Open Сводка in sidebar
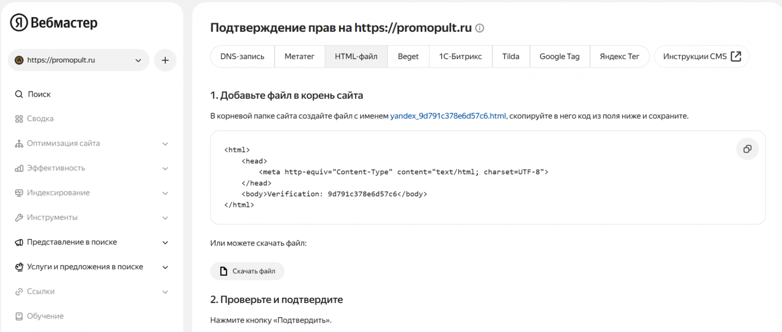This screenshot has width=782, height=332. coord(40,119)
